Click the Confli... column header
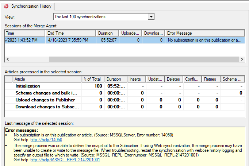Screen dimensions: 249x166 point(192,79)
